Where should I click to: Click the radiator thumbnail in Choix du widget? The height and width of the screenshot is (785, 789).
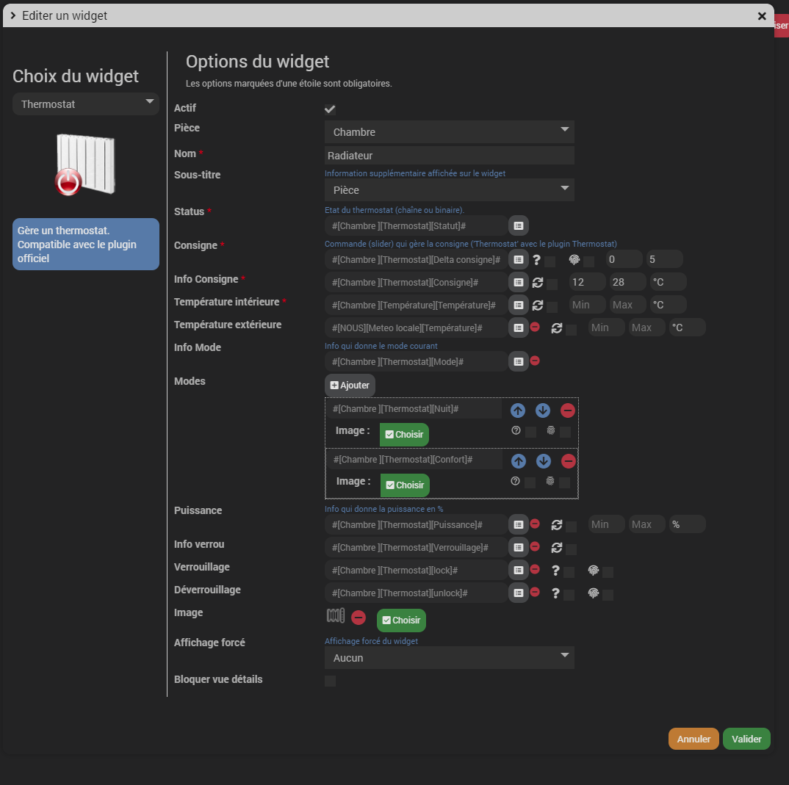point(85,165)
